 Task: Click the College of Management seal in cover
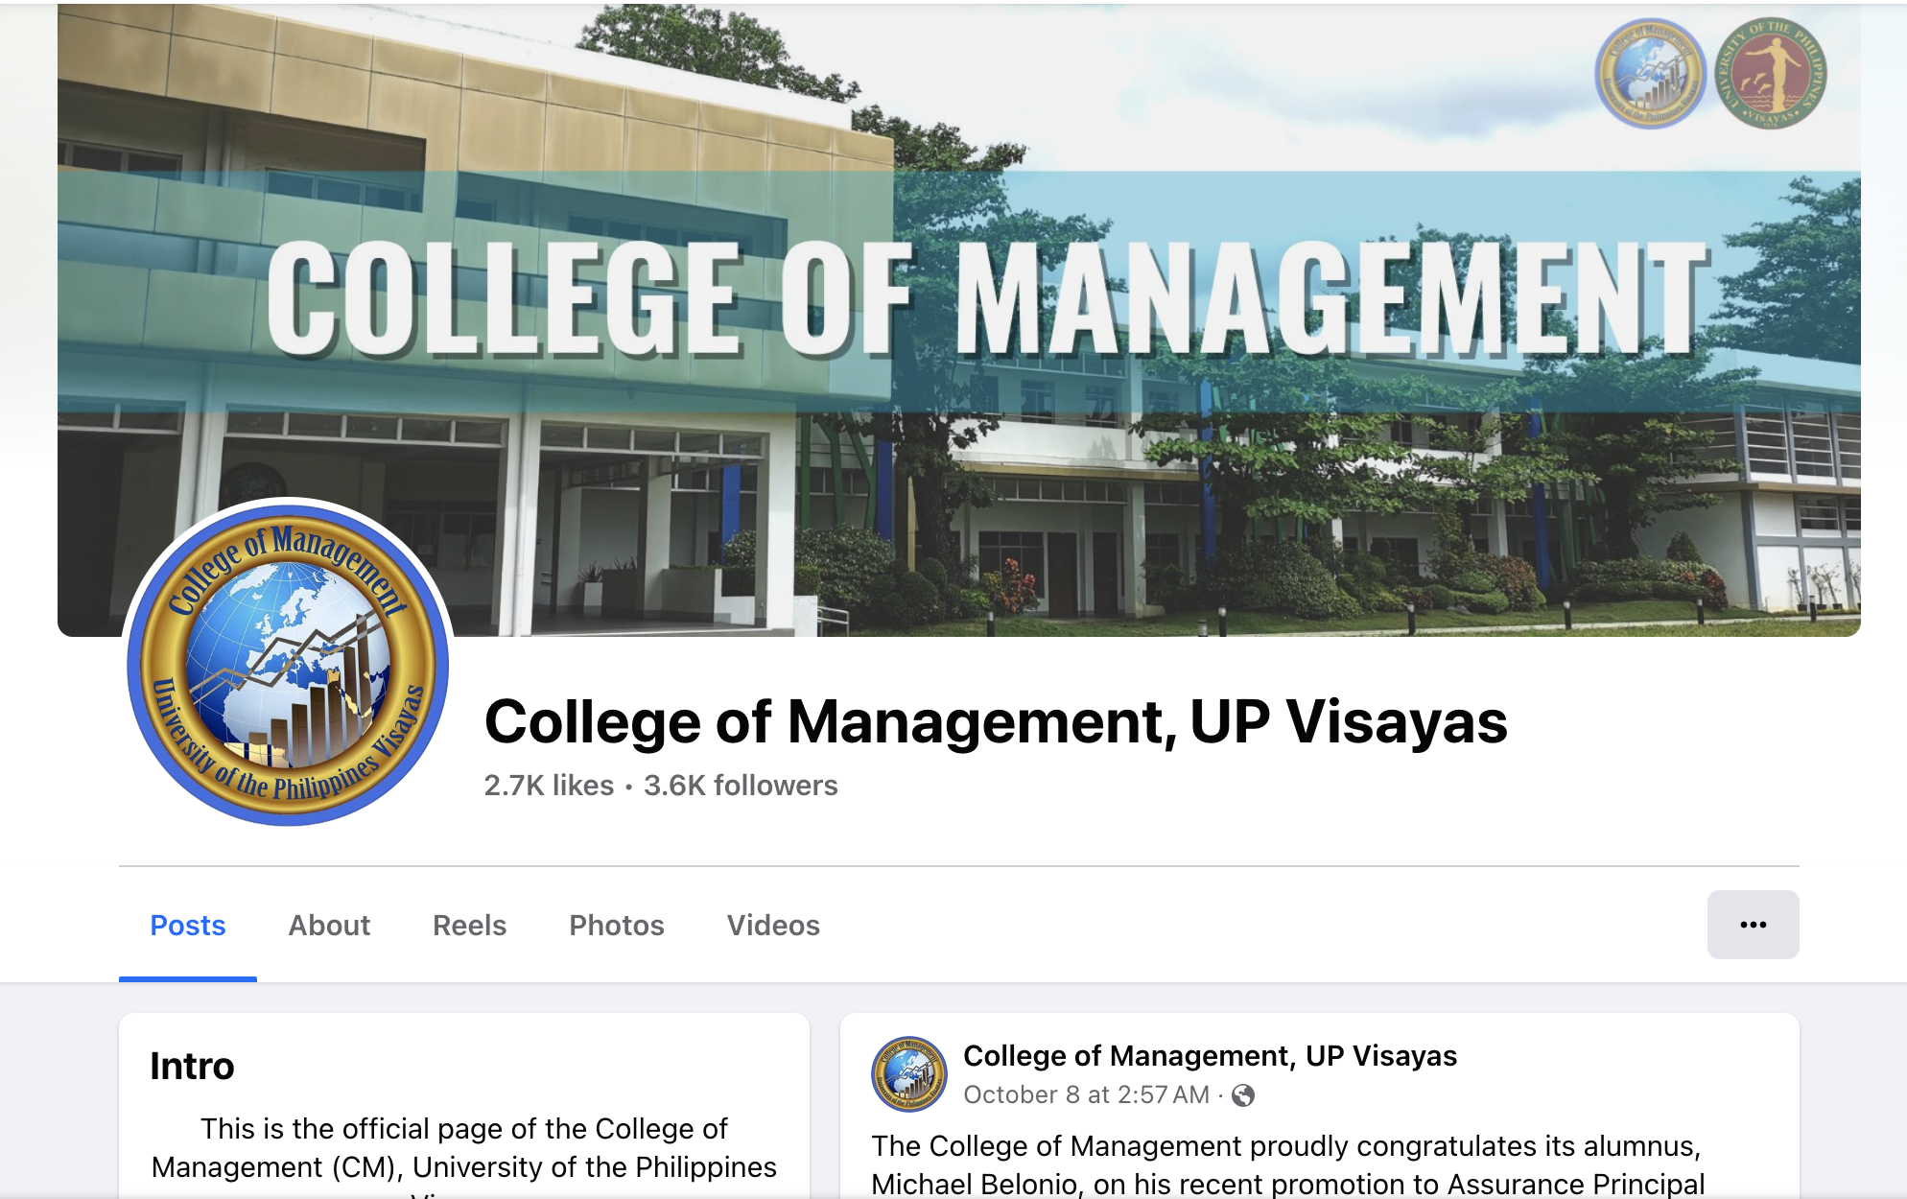tap(1650, 74)
